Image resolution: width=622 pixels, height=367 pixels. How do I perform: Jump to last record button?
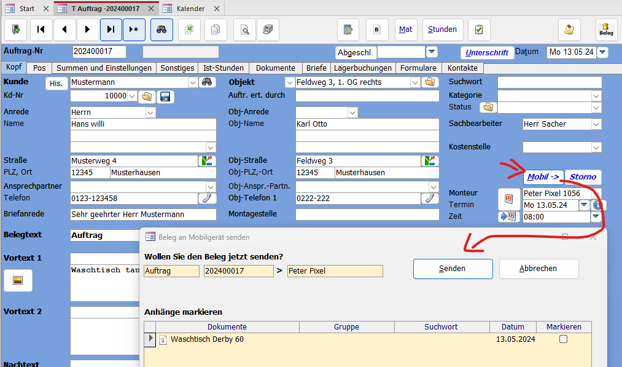pos(111,30)
